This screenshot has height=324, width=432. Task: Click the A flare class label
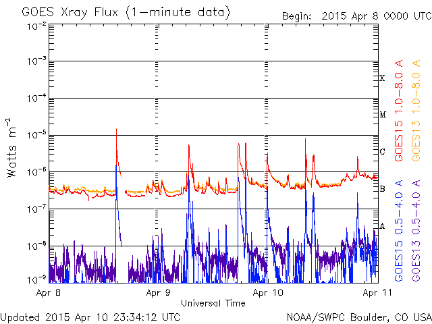tap(382, 226)
